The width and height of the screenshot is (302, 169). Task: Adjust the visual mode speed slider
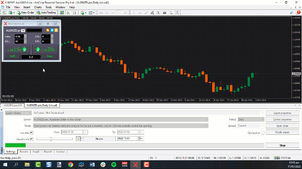(x=51, y=139)
